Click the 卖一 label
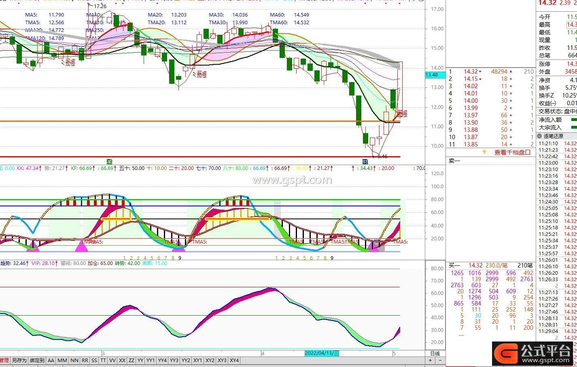This screenshot has height=367, width=577. (454, 161)
